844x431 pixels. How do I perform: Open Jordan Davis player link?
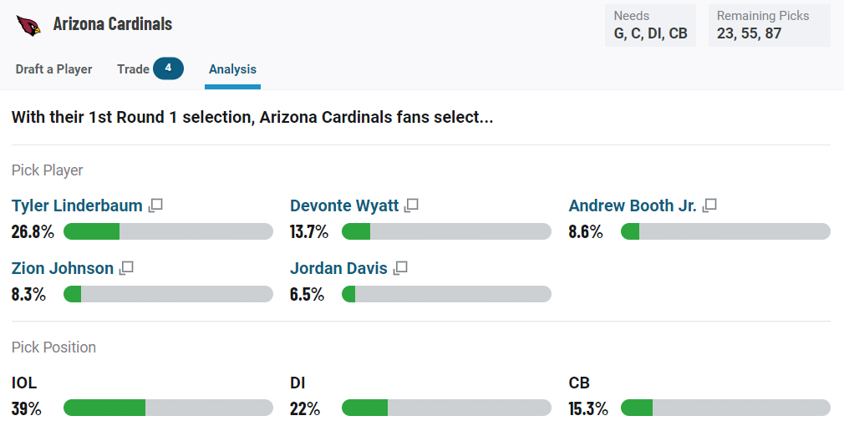coord(338,268)
